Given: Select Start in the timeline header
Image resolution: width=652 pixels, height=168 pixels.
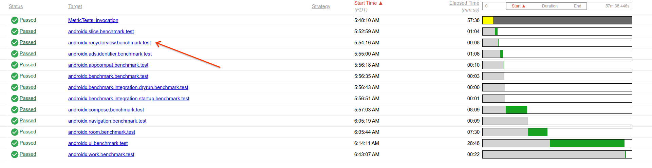Looking at the screenshot, I should tap(516, 6).
